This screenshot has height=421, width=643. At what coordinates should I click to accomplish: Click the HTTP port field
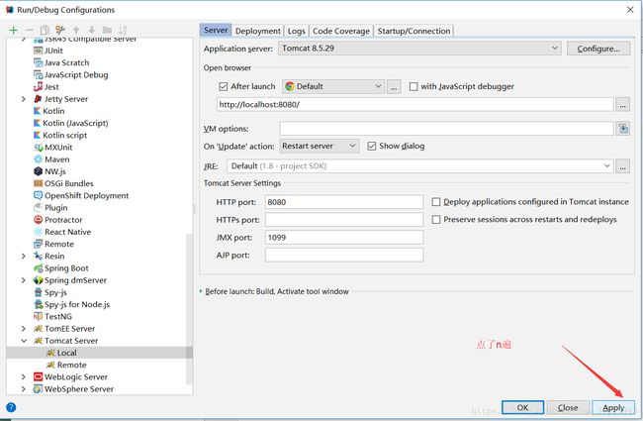click(x=344, y=202)
